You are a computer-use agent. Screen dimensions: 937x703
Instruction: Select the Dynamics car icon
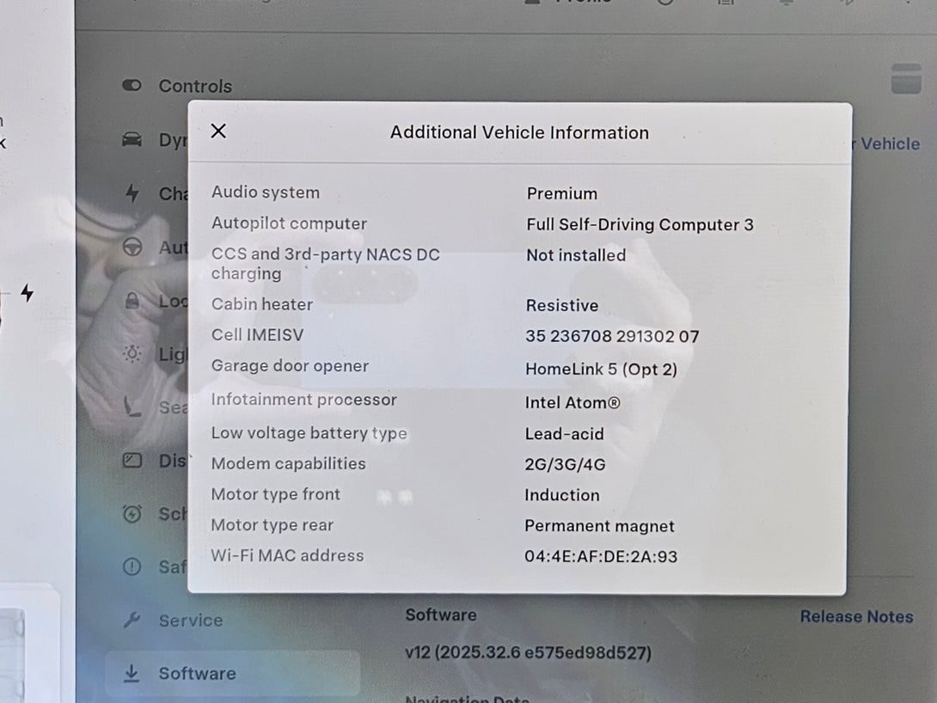[x=132, y=140]
